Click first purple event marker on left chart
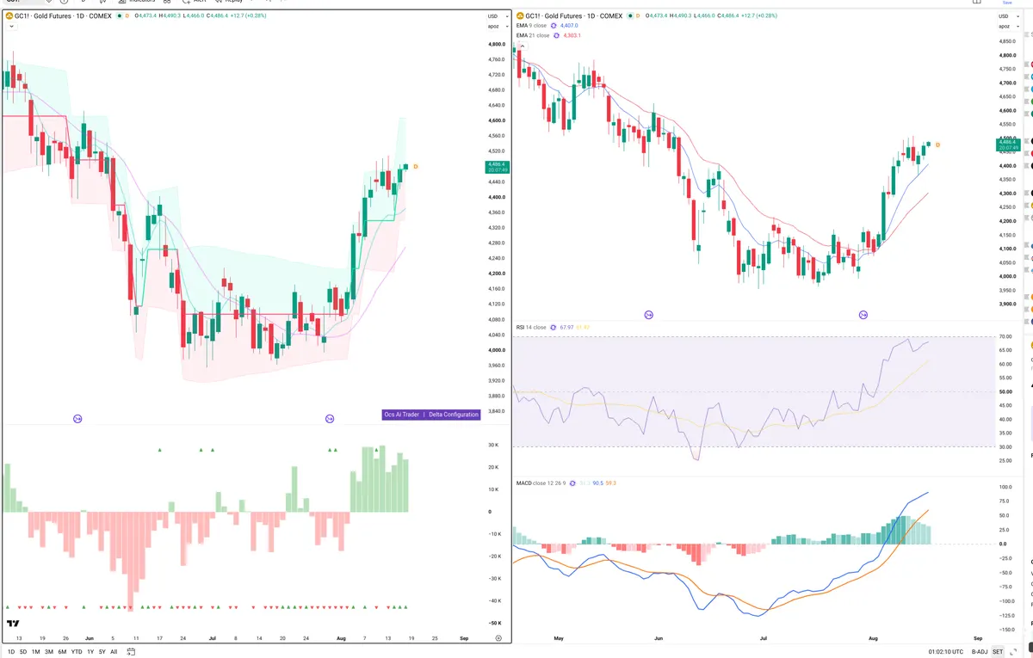1033x658 pixels. point(77,419)
